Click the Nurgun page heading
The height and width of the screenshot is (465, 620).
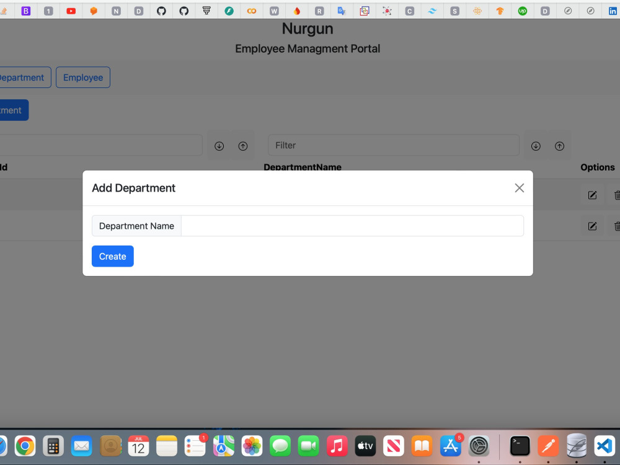[x=308, y=29]
